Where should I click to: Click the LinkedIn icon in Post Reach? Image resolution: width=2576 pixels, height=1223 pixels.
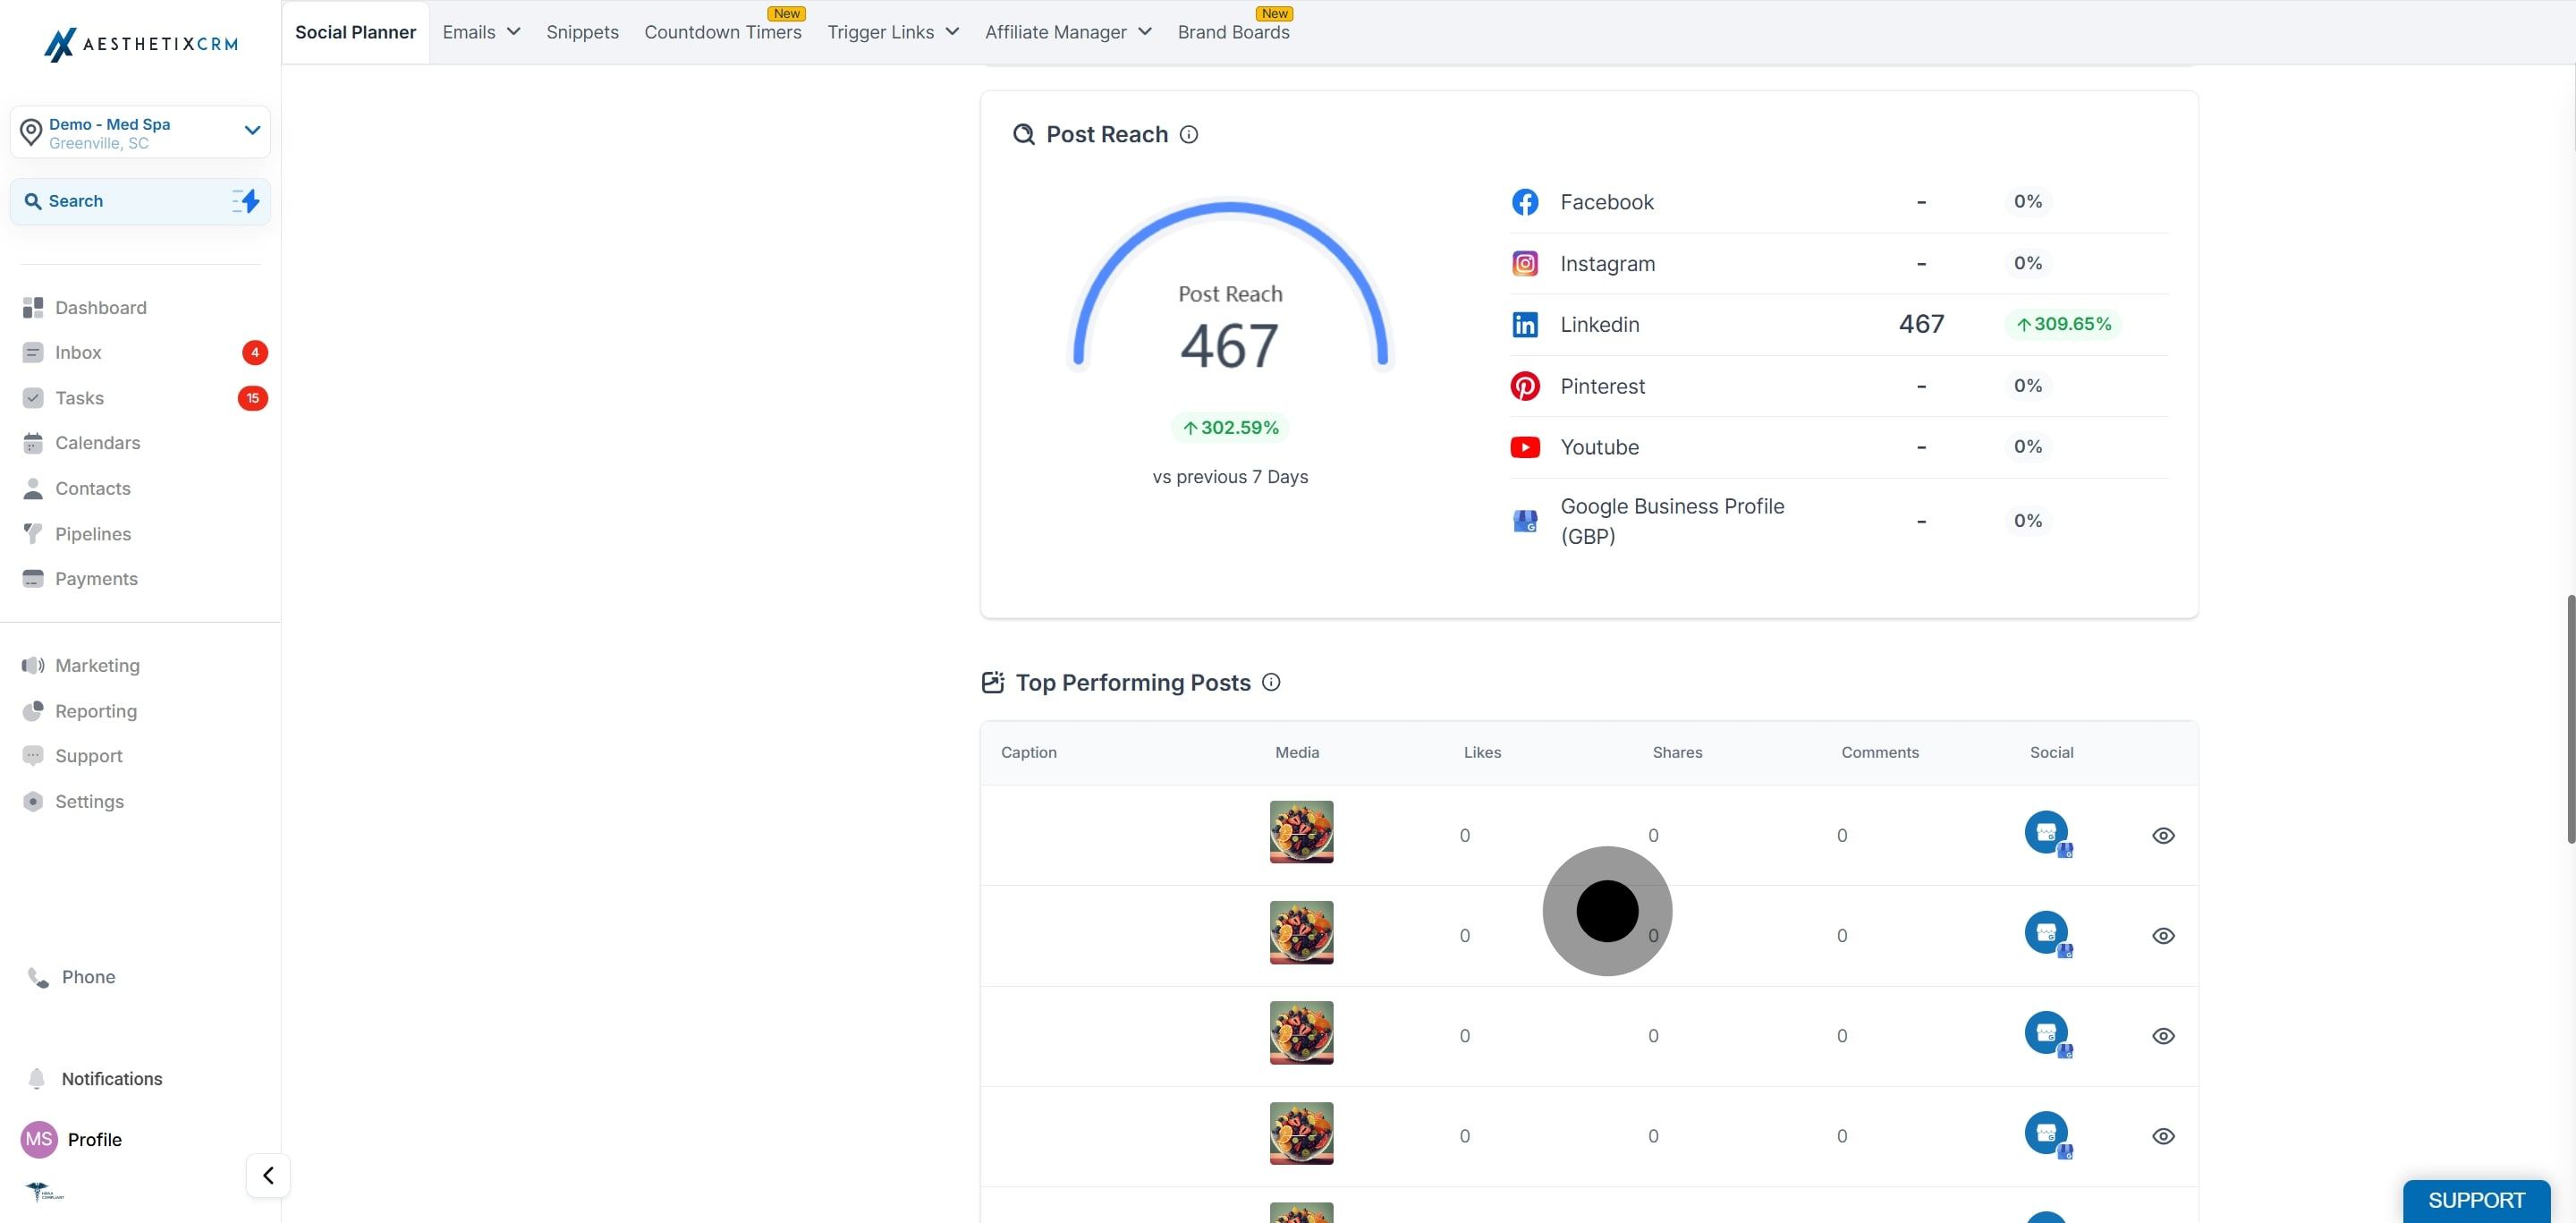(x=1524, y=324)
